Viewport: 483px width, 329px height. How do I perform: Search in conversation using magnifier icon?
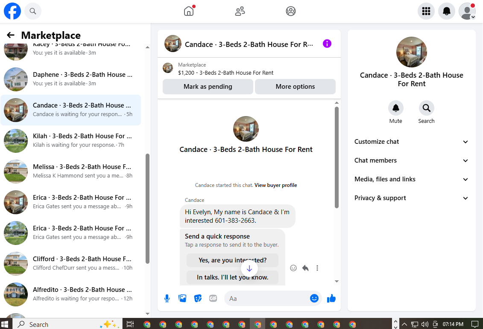(426, 108)
